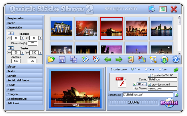Delete all images with red X picture icon
187x116 pixels.
142,59
